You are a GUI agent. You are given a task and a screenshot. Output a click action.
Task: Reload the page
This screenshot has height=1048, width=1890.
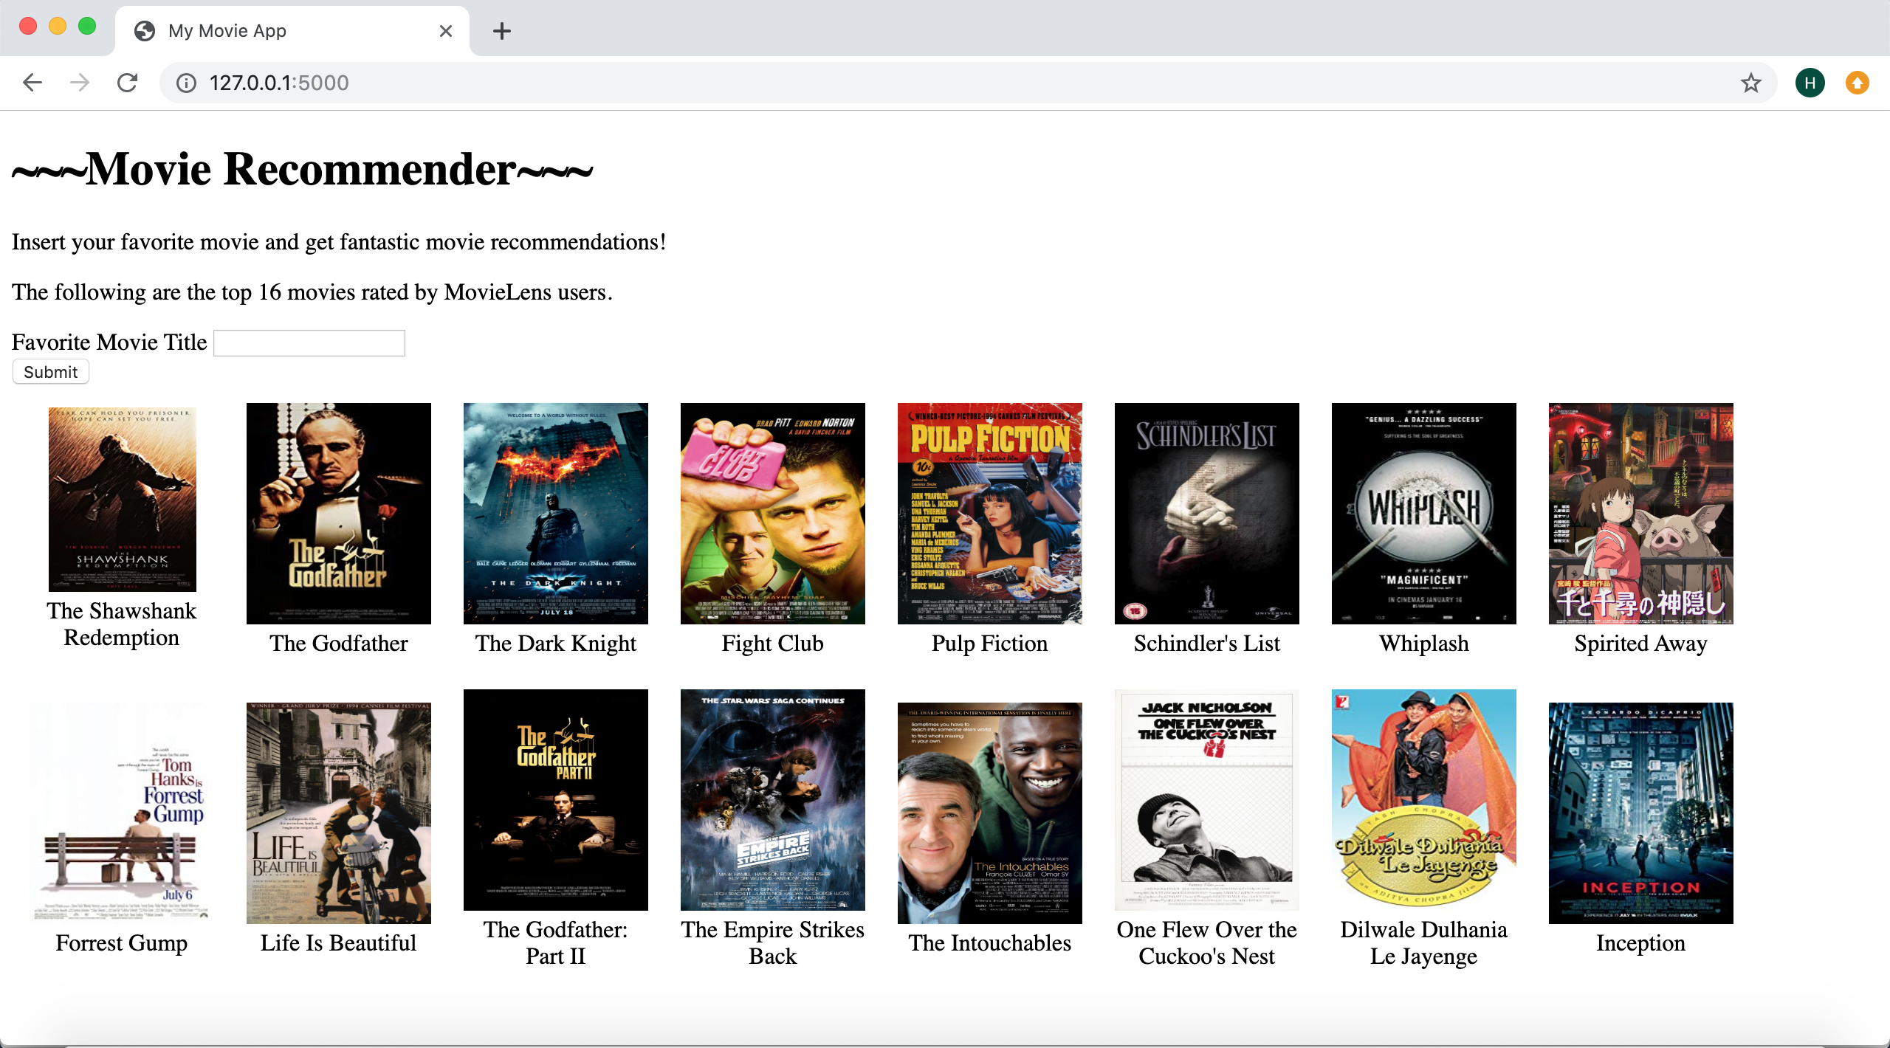pyautogui.click(x=128, y=83)
